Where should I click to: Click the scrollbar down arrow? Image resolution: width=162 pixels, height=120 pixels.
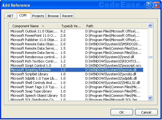150,98
